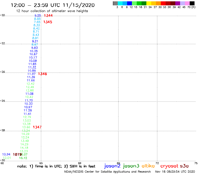Click the wave height value 8.33
This screenshot has height=174, width=198.
(x=37, y=25)
